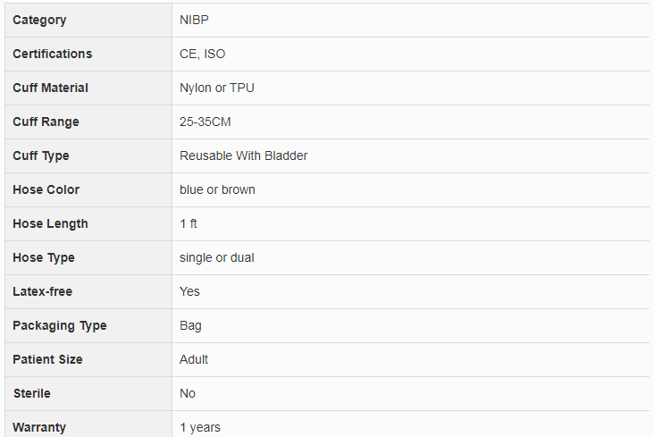Click the Cuff Type label
Screen dimensions: 654x437
pyautogui.click(x=40, y=155)
